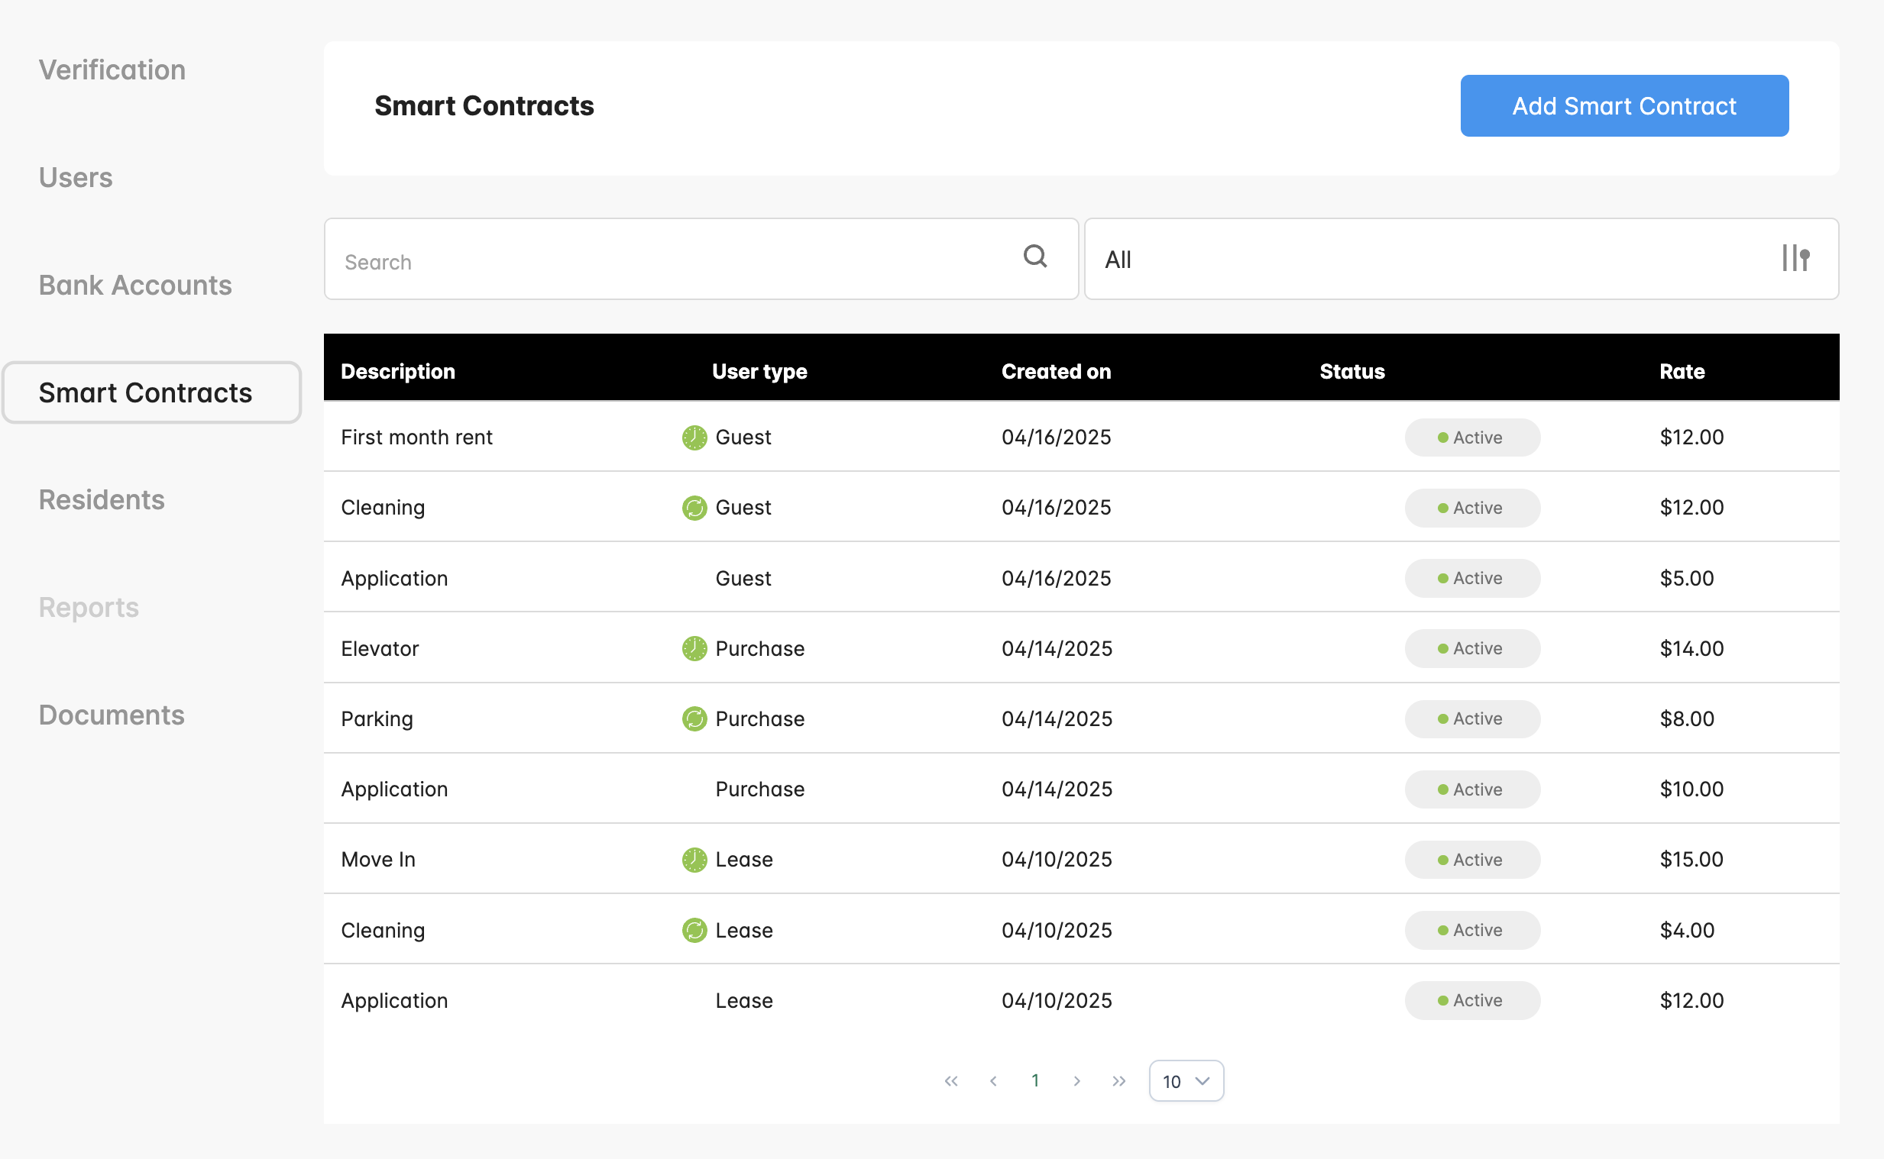Click recurring icon on Lease Cleaning row
This screenshot has height=1159, width=1884.
click(694, 931)
